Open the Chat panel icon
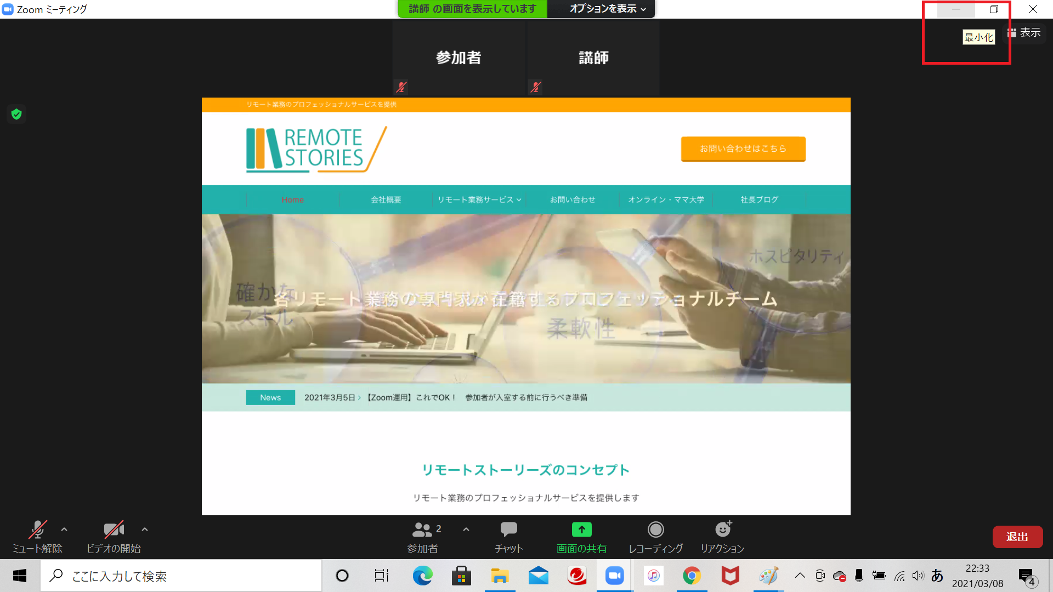The image size is (1053, 592). tap(508, 530)
